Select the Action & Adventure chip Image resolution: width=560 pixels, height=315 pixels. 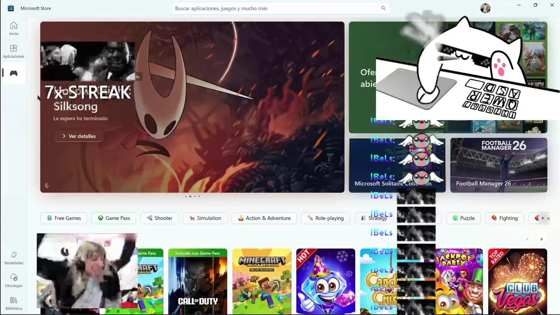point(264,218)
